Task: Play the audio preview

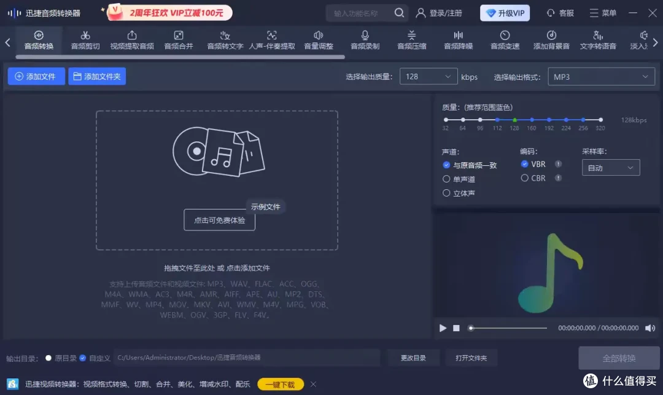Action: coord(443,328)
